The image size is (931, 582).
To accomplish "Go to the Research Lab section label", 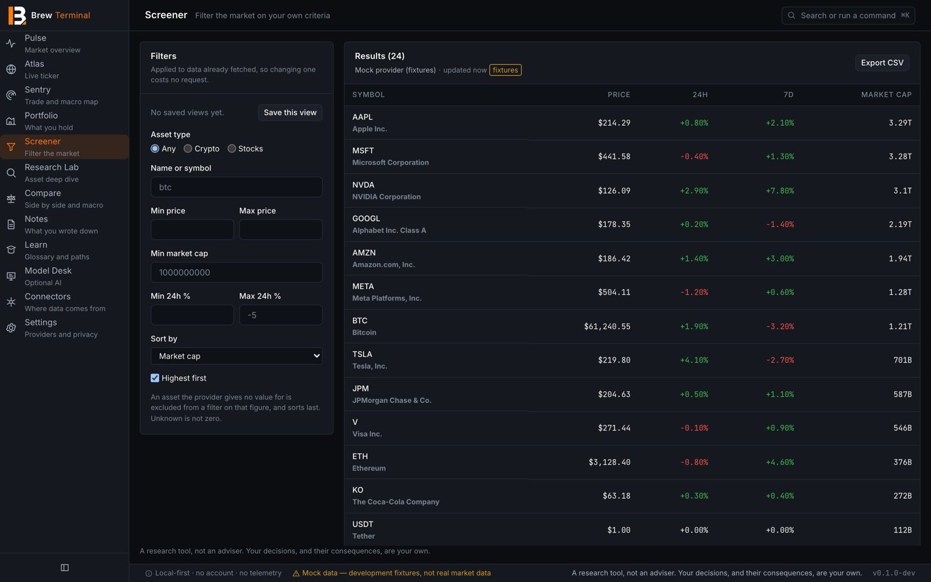I will tap(52, 167).
